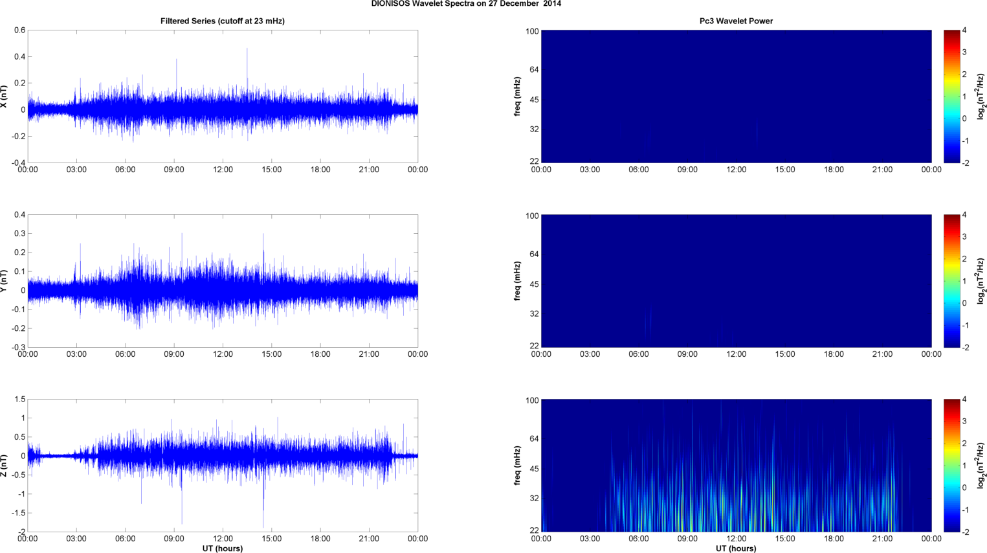Select the Filtered Series (cutoff at 23 mHz) heading
The height and width of the screenshot is (553, 987).
coord(223,21)
